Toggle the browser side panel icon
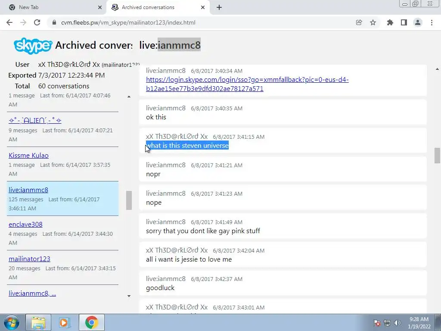Viewport: 441px width, 331px height. click(x=404, y=22)
